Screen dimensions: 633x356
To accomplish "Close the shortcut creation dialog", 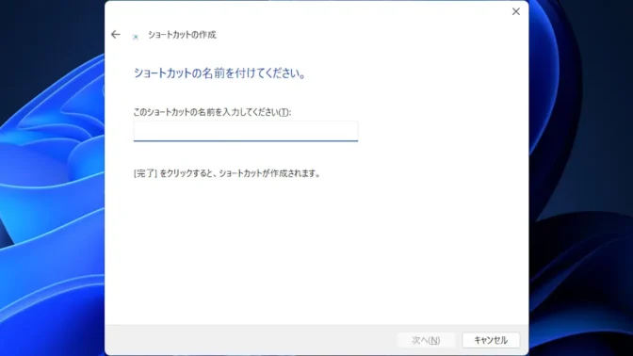I will (516, 11).
